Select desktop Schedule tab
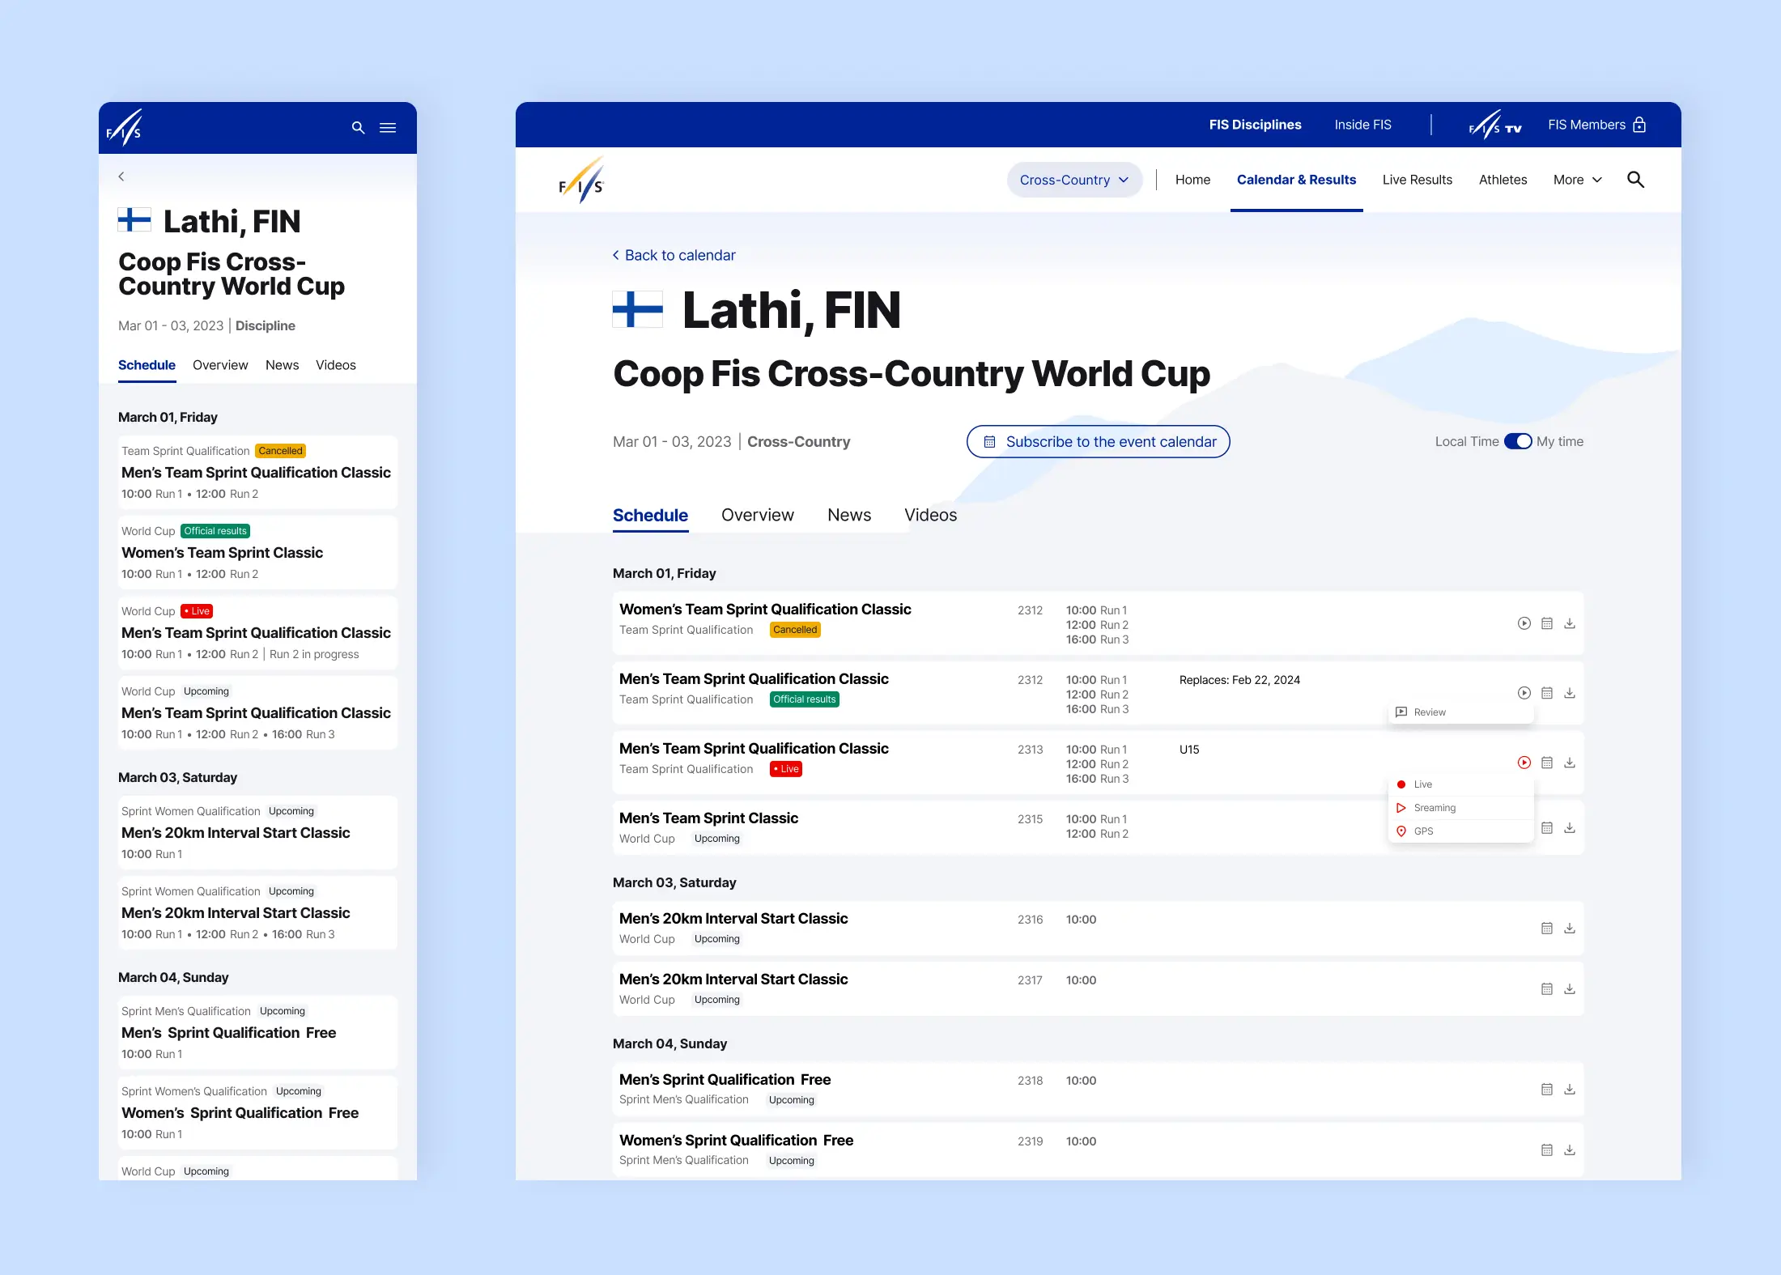 650,515
